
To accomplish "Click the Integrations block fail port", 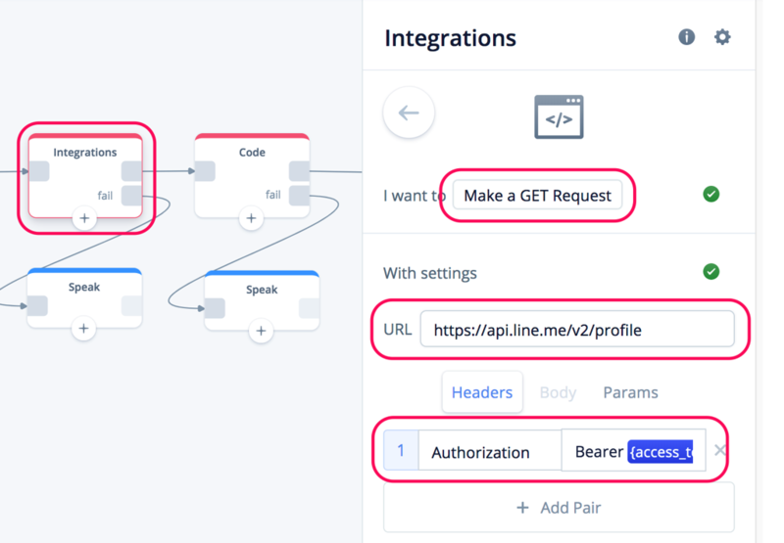I will click(x=131, y=196).
